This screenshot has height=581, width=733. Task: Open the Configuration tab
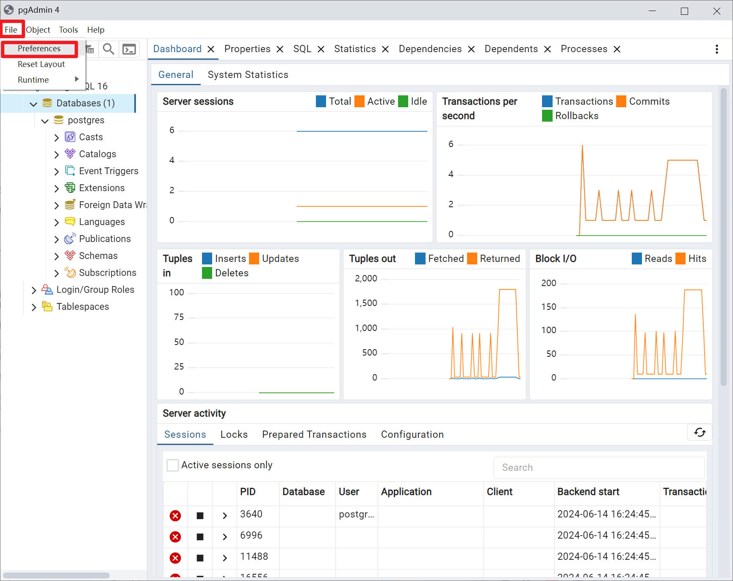pyautogui.click(x=412, y=434)
